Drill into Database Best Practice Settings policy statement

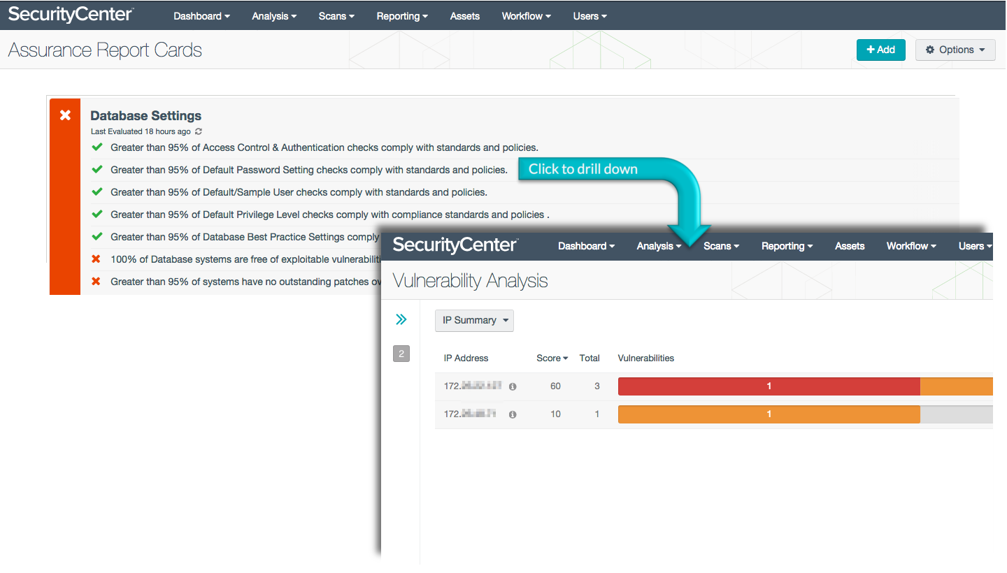(x=245, y=237)
